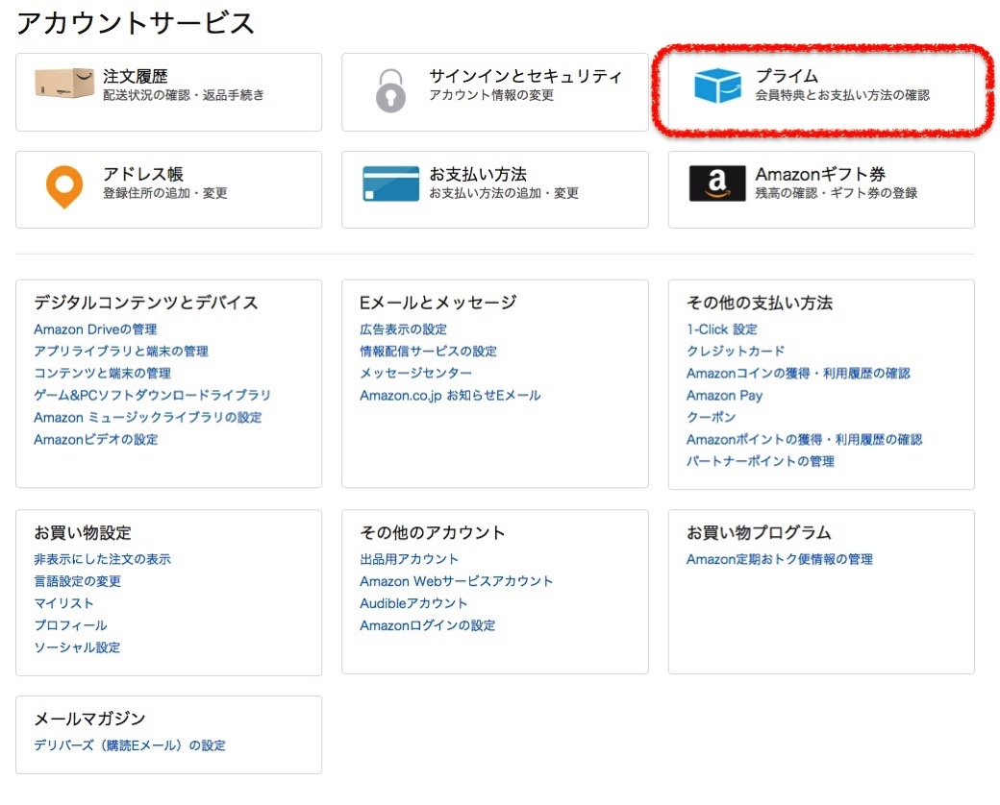The height and width of the screenshot is (805, 1000).
Task: Open メッセージセンター link
Action: point(415,374)
